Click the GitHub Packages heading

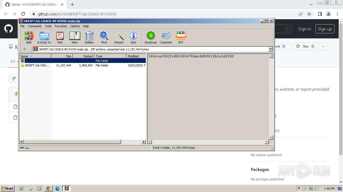(260, 169)
